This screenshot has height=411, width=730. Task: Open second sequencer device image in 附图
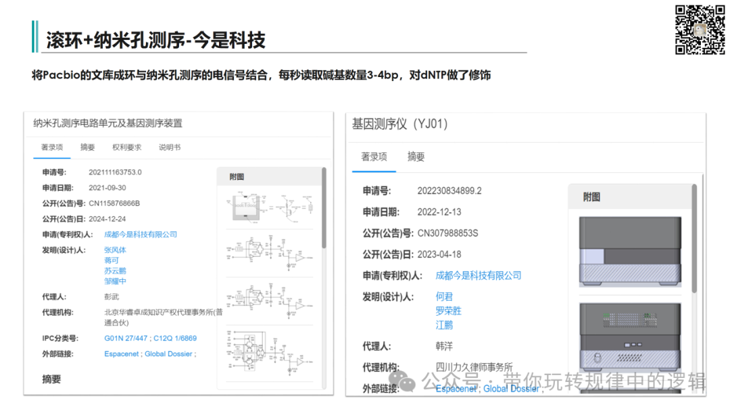coord(630,337)
